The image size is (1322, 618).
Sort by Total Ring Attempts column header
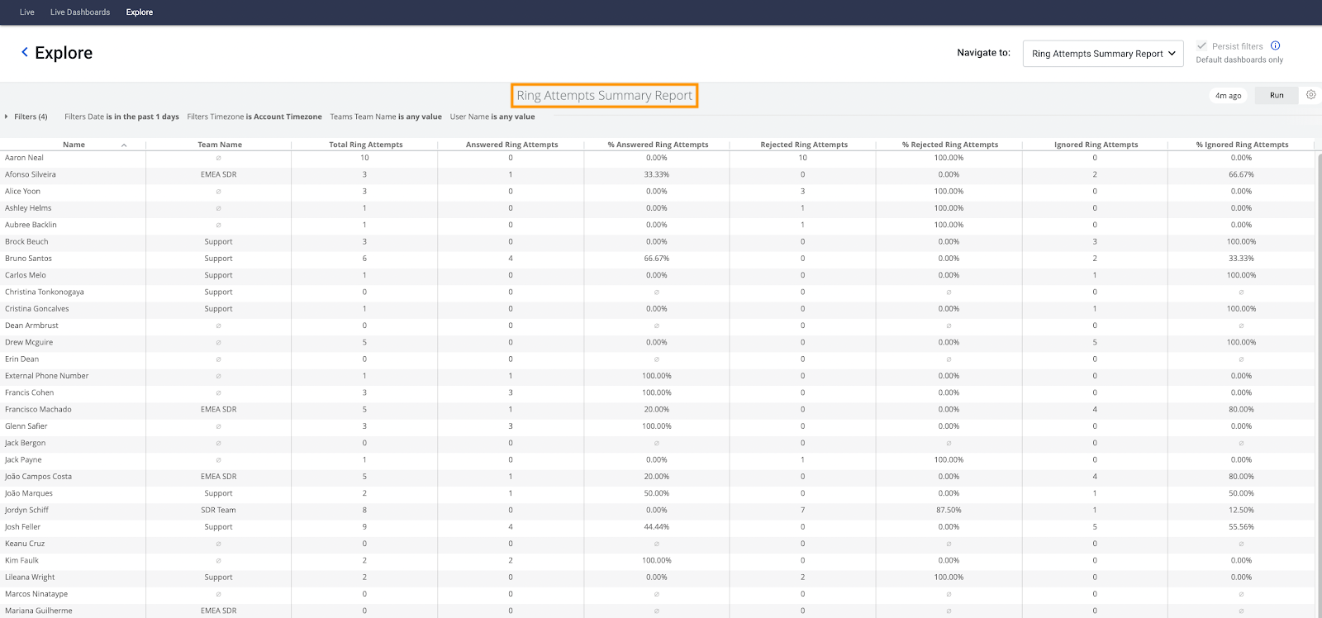[365, 145]
